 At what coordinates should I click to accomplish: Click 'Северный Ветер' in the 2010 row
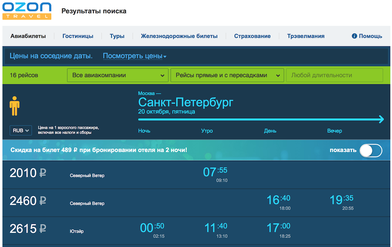(87, 176)
